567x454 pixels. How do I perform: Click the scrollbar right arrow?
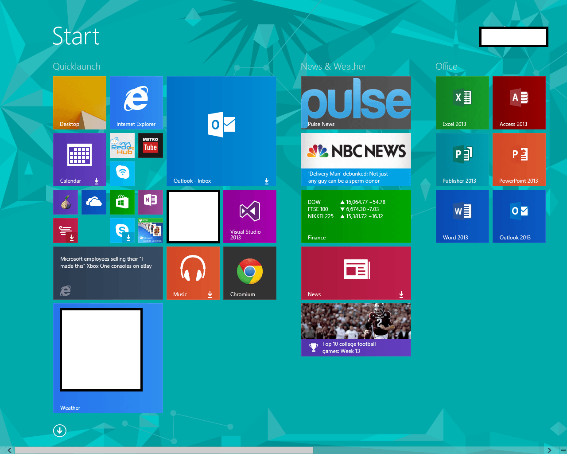pyautogui.click(x=549, y=450)
